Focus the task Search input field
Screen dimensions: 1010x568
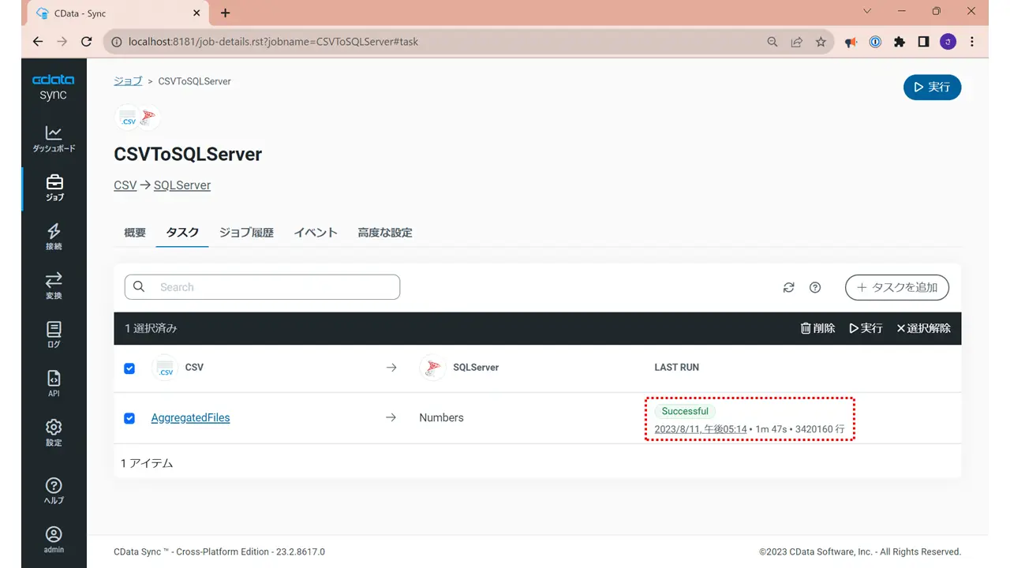pyautogui.click(x=262, y=287)
